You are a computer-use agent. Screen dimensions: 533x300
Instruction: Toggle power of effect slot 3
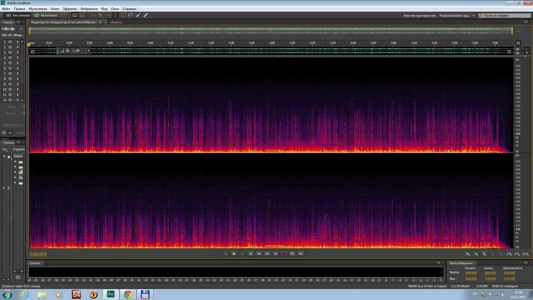click(x=10, y=52)
